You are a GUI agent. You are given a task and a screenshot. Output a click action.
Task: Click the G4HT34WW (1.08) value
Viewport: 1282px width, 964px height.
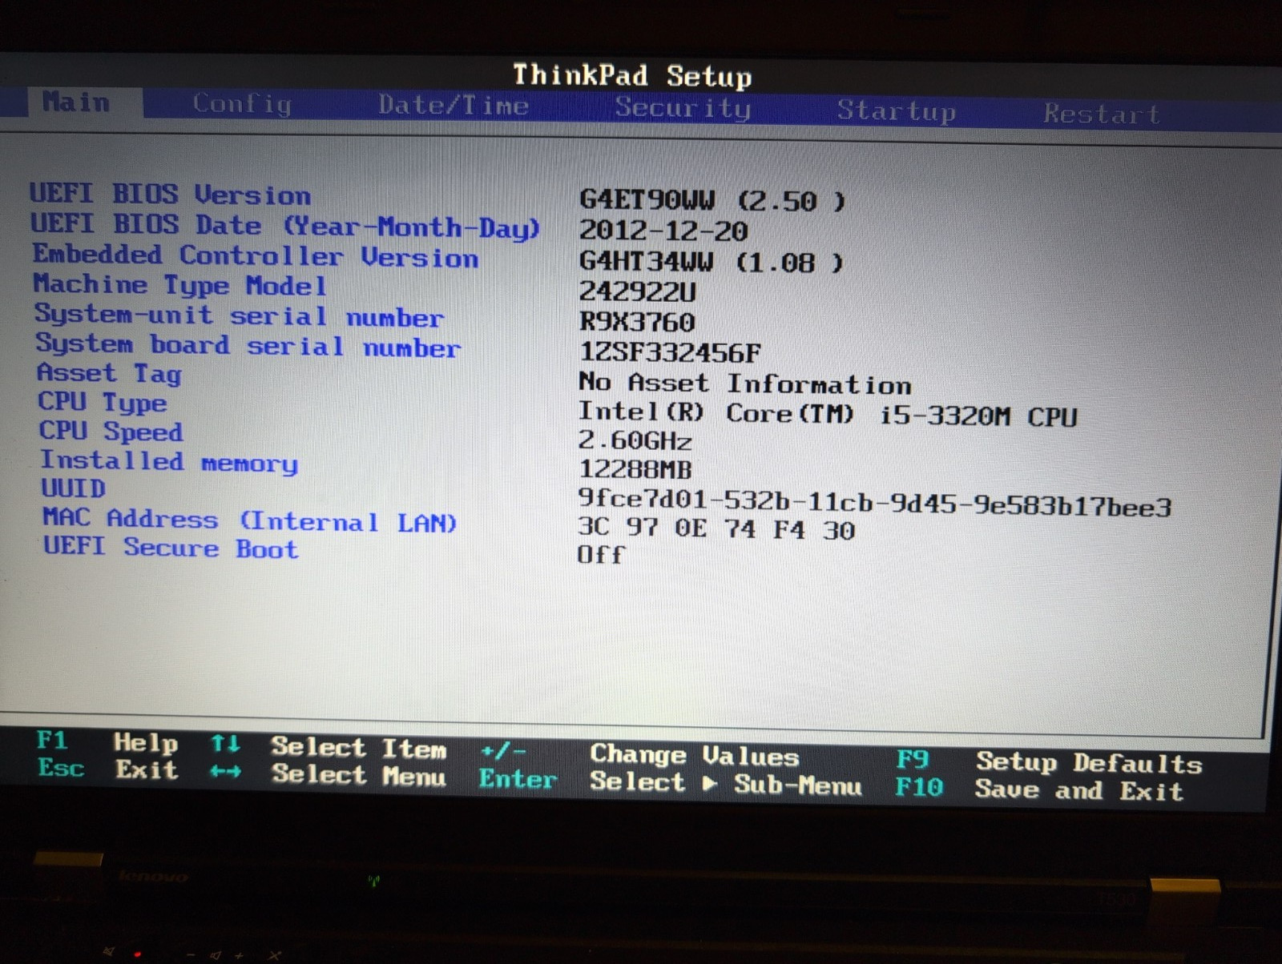tap(711, 262)
